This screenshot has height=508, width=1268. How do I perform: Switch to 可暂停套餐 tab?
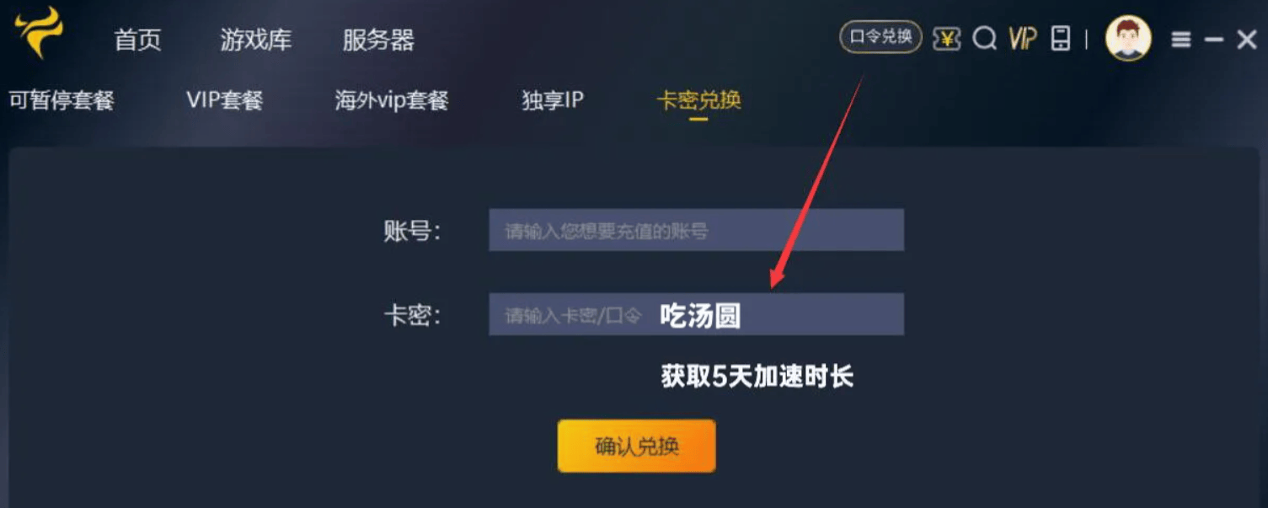[x=62, y=100]
